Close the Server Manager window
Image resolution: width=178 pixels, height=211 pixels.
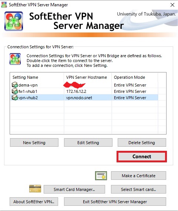(x=172, y=5)
